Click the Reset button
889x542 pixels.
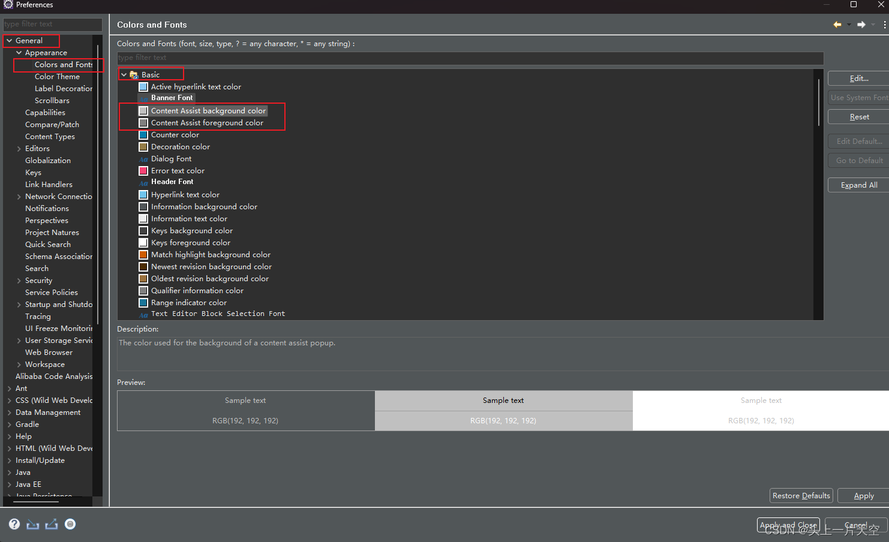point(858,117)
